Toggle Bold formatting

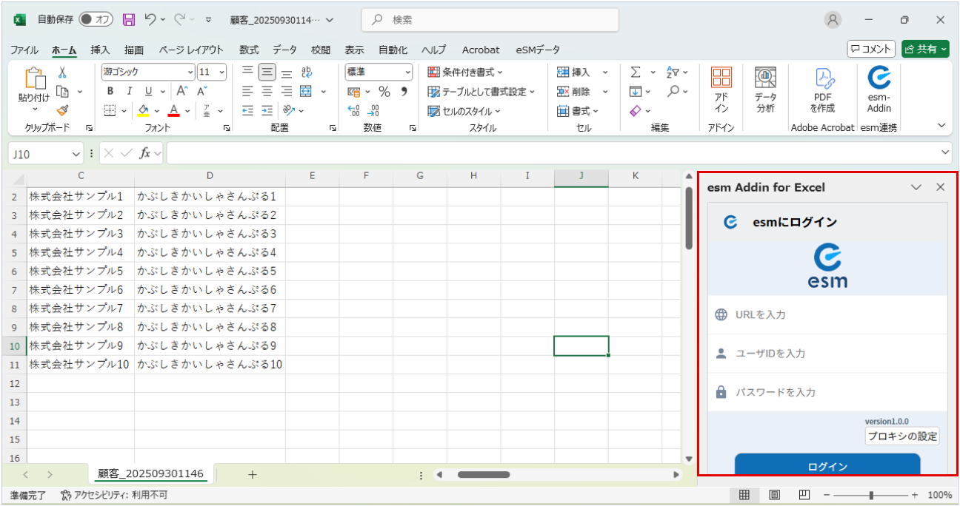click(110, 92)
